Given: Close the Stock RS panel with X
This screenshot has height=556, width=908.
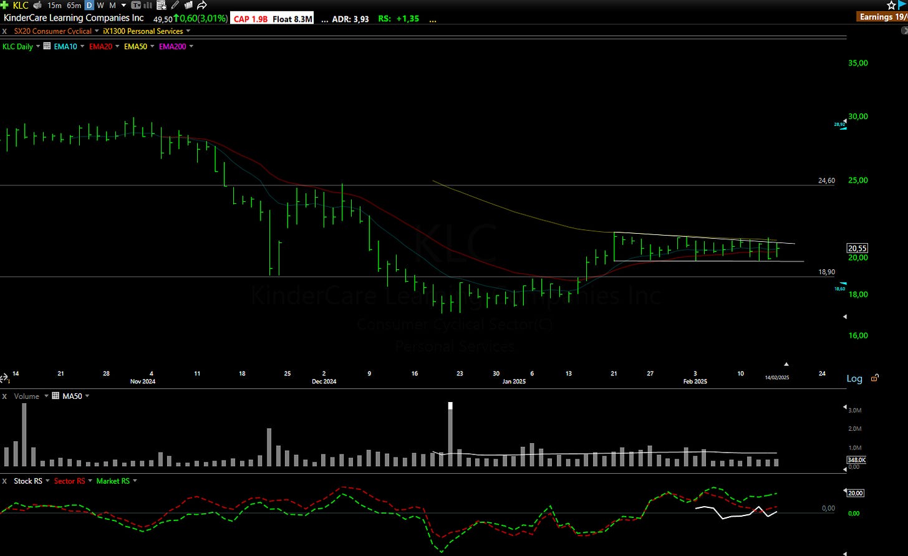Looking at the screenshot, I should click(5, 481).
